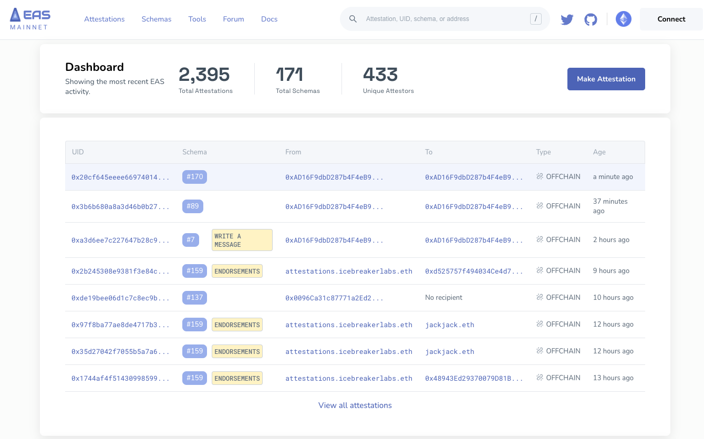704x439 pixels.
Task: Switch to the Schemas section
Action: pyautogui.click(x=156, y=19)
